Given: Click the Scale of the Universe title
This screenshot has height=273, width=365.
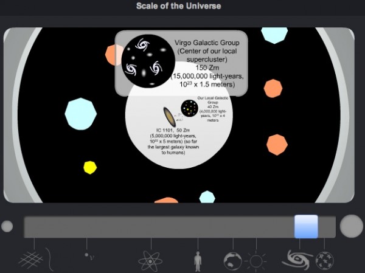Looking at the screenshot, I should point(178,6).
